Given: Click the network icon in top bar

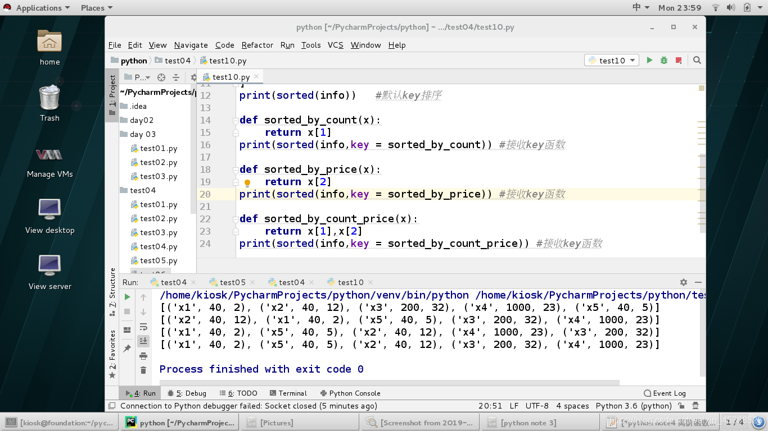Looking at the screenshot, I should click(x=716, y=8).
